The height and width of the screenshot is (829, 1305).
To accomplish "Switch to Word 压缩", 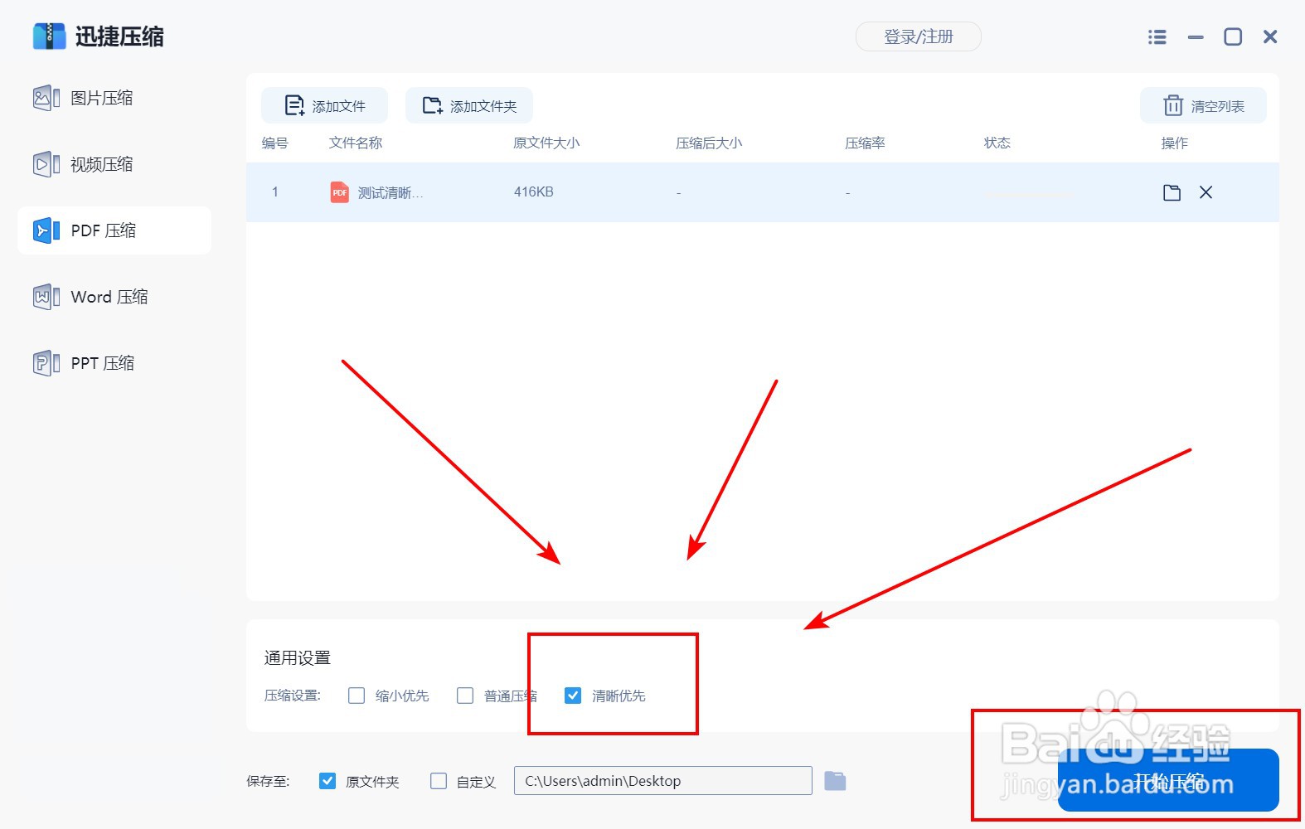I will 90,297.
